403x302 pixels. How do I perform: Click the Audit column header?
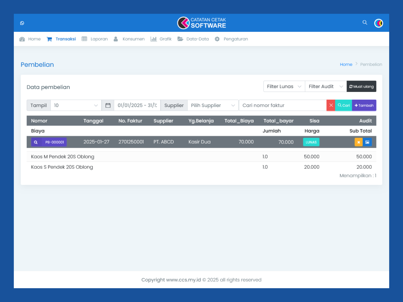(x=366, y=121)
